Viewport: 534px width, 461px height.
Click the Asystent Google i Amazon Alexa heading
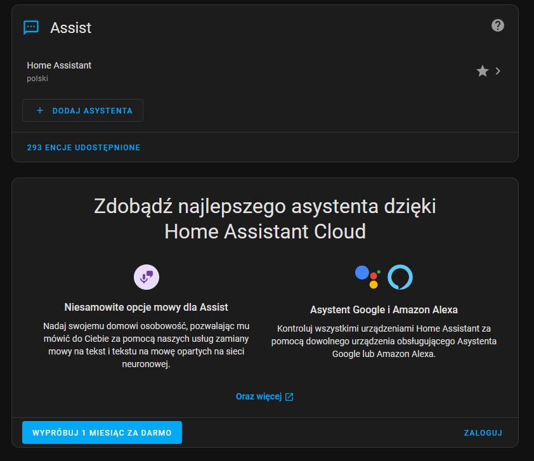[384, 309]
